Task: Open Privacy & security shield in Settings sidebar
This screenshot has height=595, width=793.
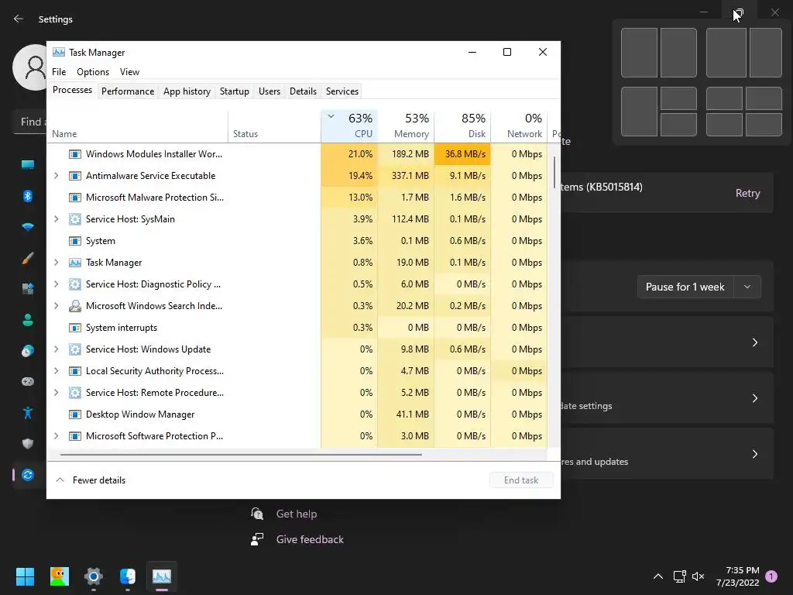Action: click(x=28, y=444)
